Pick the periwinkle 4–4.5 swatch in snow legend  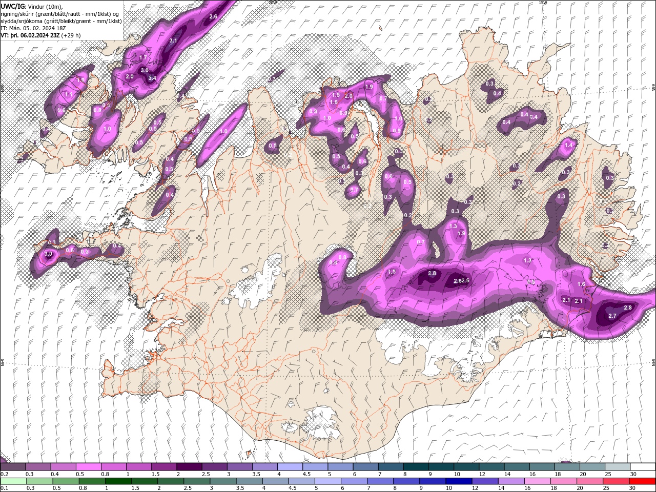(290, 467)
